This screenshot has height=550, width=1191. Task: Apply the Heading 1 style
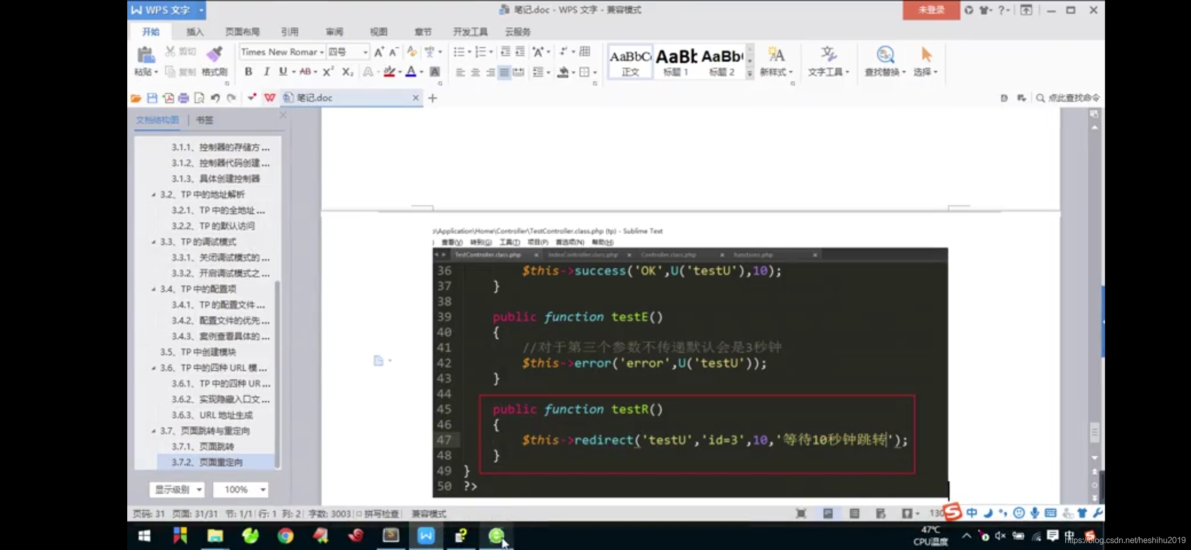[x=676, y=62]
